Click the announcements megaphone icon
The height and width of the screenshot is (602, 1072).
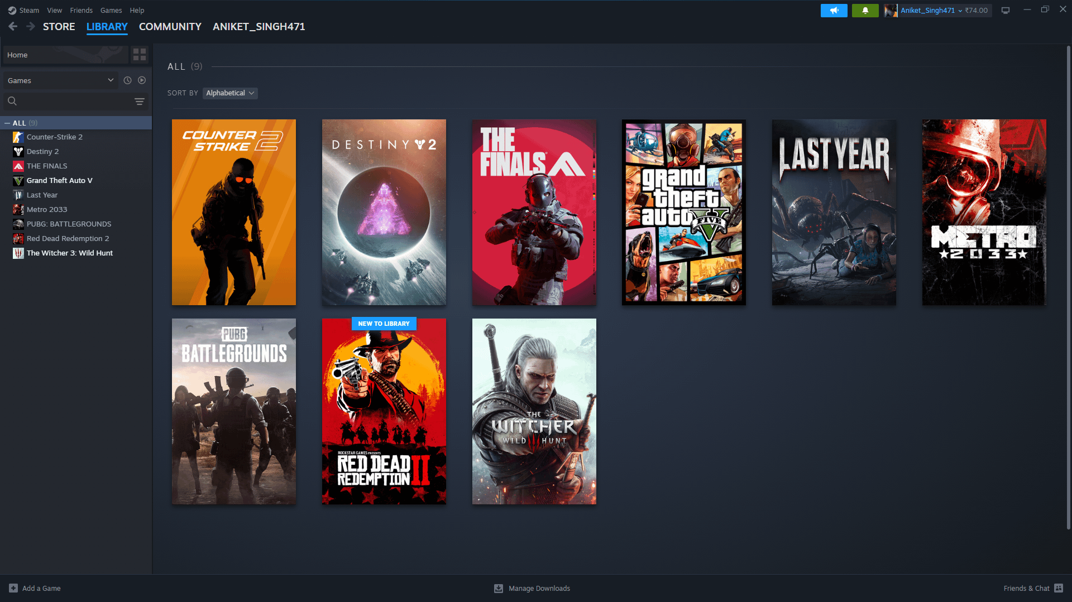[834, 11]
